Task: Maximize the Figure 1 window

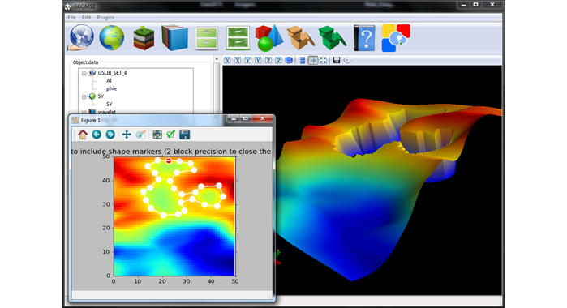Action: [246, 118]
